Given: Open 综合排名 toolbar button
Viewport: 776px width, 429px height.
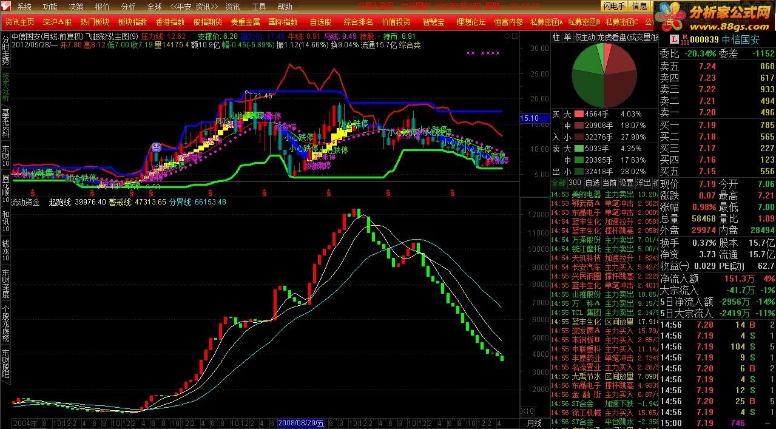Looking at the screenshot, I should (359, 22).
